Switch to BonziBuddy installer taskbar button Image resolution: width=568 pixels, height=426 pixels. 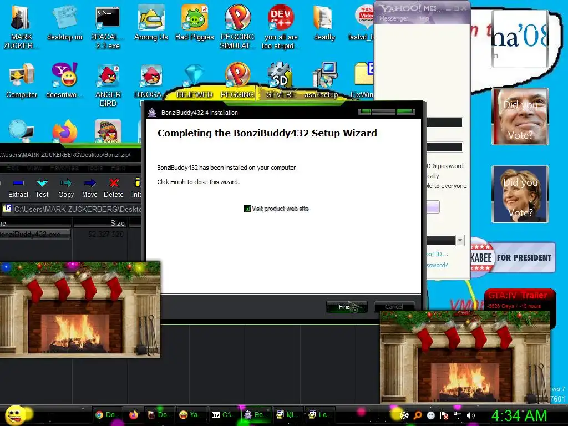point(256,415)
